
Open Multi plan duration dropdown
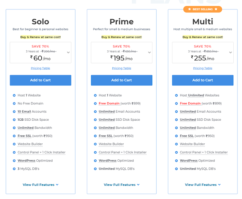pos(231,53)
